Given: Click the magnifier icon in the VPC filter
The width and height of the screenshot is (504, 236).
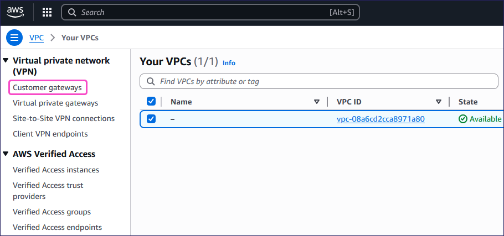Looking at the screenshot, I should (151, 81).
